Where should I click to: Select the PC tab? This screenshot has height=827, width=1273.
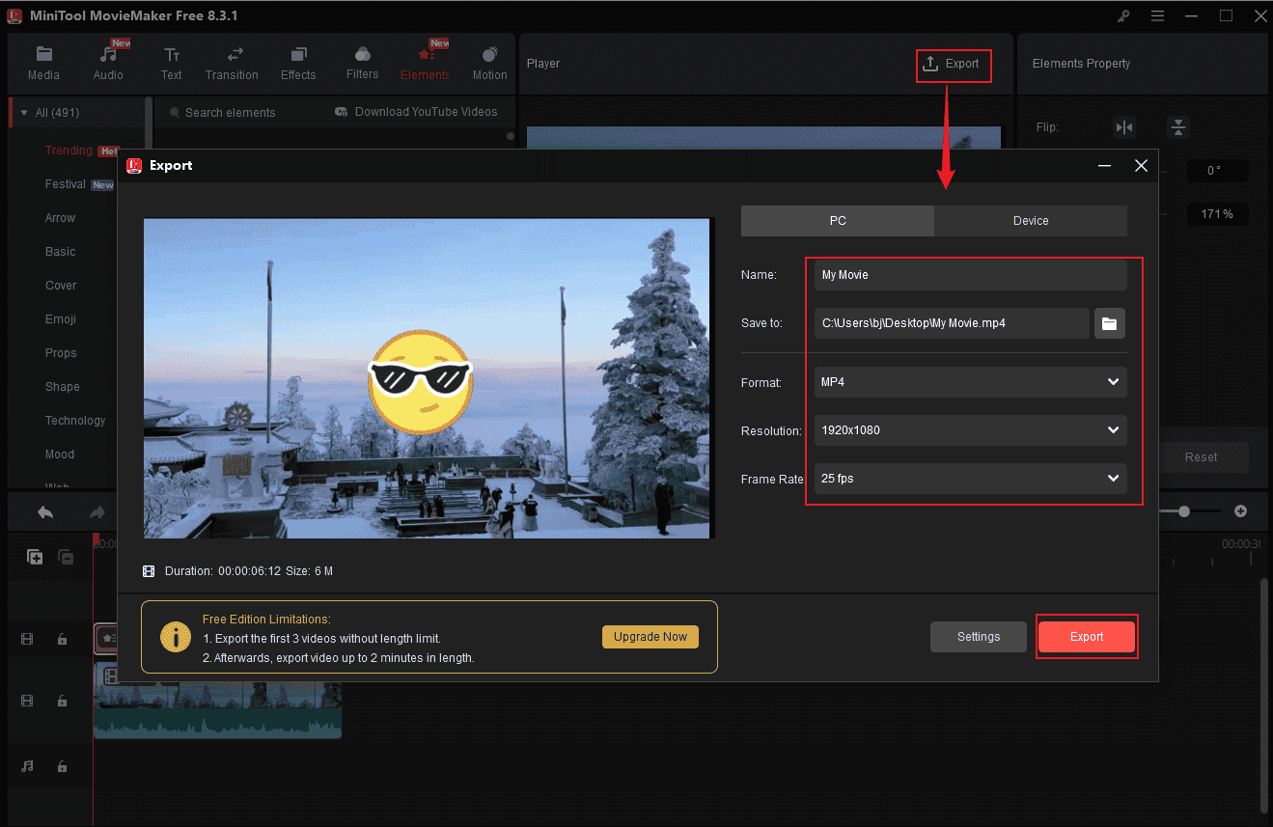(x=837, y=221)
